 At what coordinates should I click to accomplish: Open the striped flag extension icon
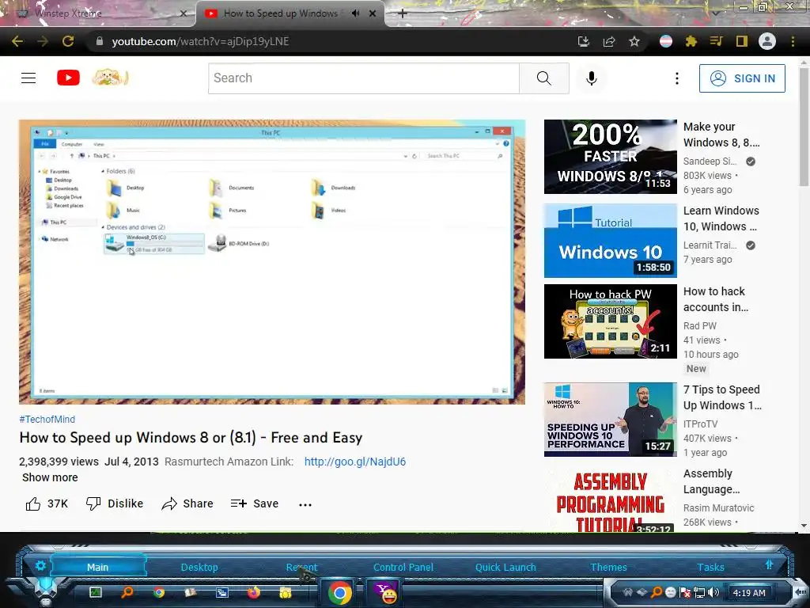coord(666,41)
